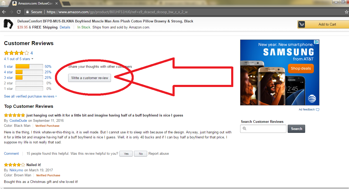Click the page reload icon
This screenshot has width=349, height=189.
click(x=18, y=12)
